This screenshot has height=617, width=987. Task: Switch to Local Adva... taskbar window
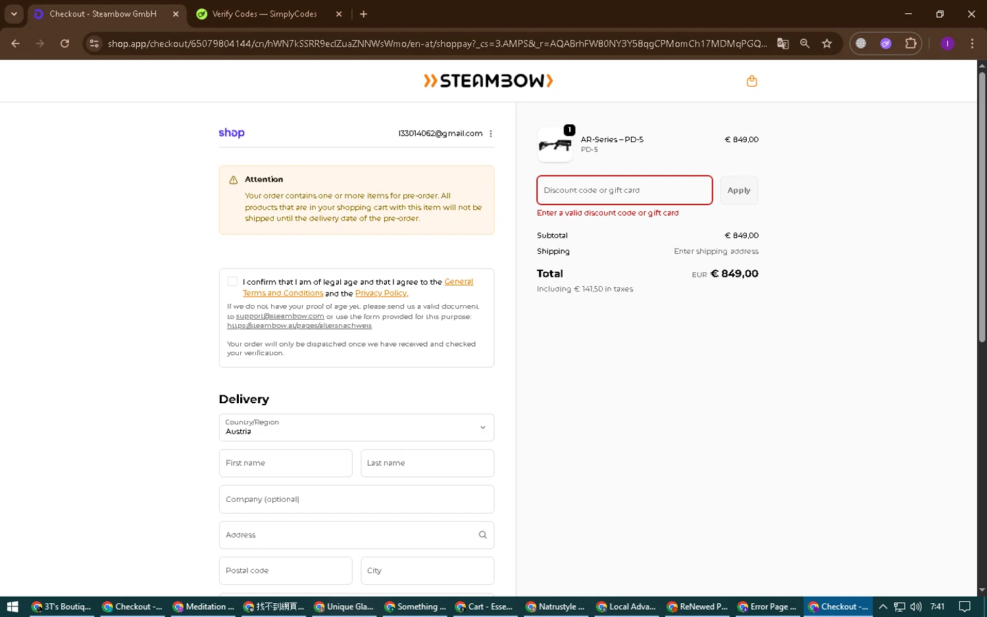pyautogui.click(x=626, y=606)
